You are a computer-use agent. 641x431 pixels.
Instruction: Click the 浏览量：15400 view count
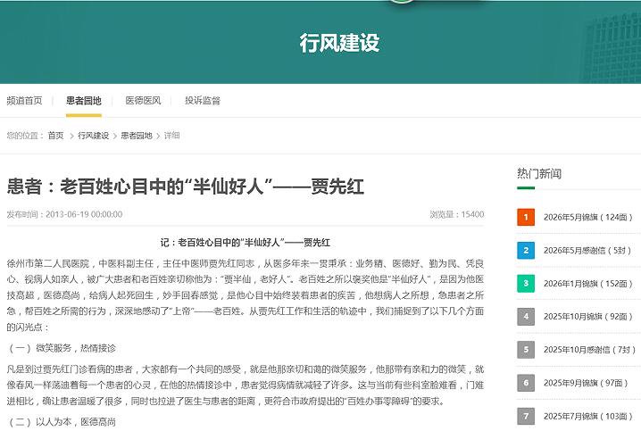point(456,214)
